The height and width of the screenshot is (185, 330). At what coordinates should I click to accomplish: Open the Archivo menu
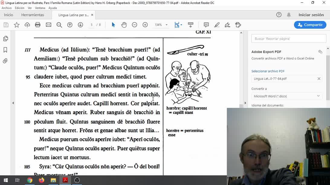(x=7, y=8)
